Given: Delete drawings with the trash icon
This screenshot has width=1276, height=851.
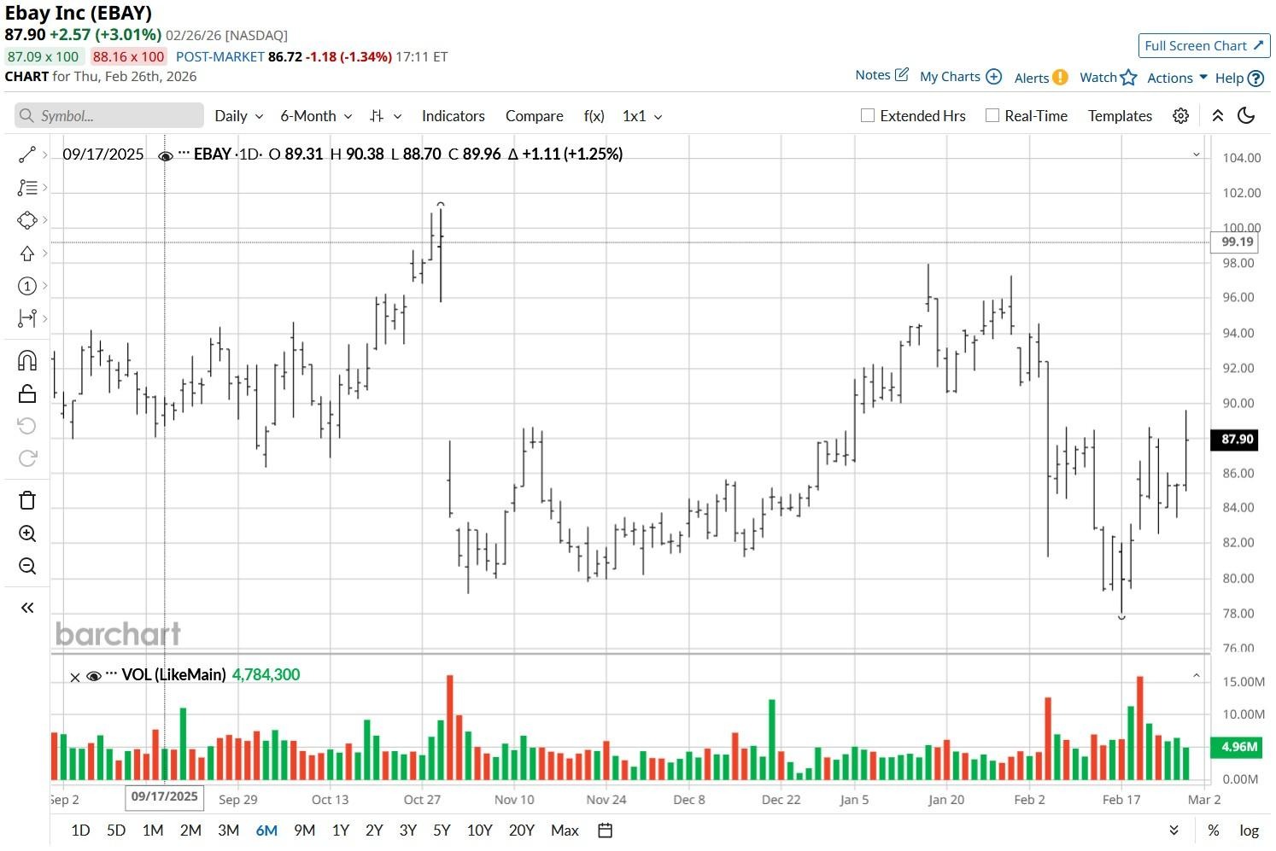Looking at the screenshot, I should [x=26, y=500].
